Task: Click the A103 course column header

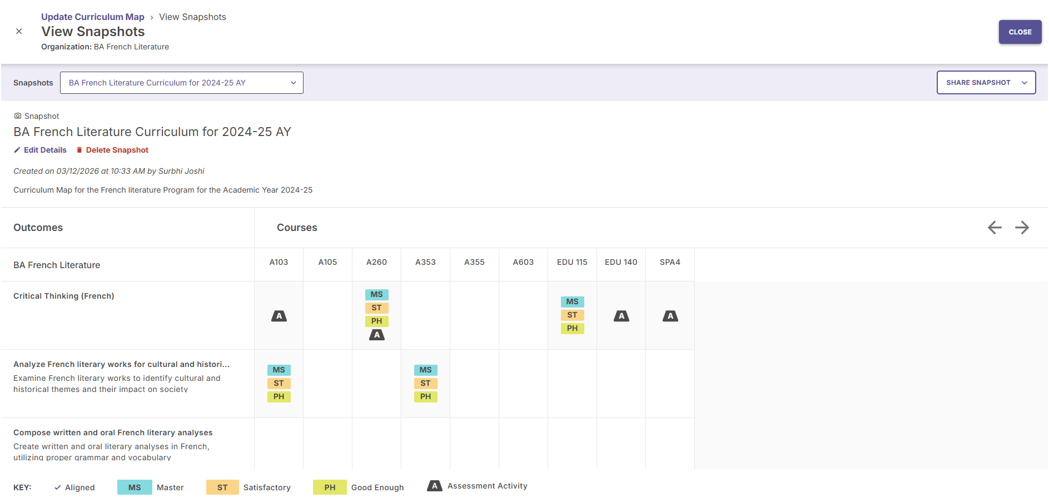Action: pos(279,262)
